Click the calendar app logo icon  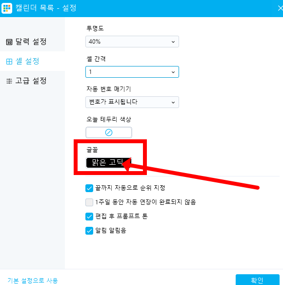click(7, 8)
